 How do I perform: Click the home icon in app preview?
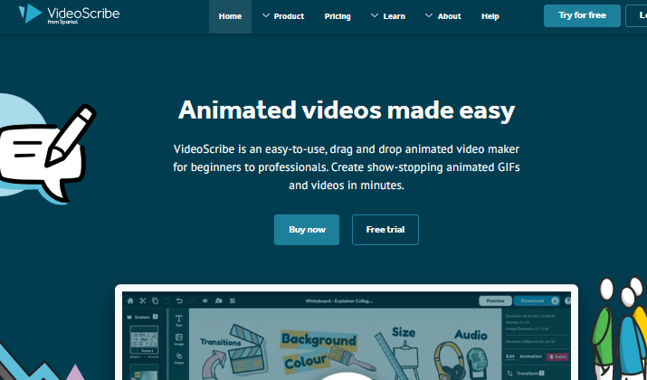pos(130,300)
